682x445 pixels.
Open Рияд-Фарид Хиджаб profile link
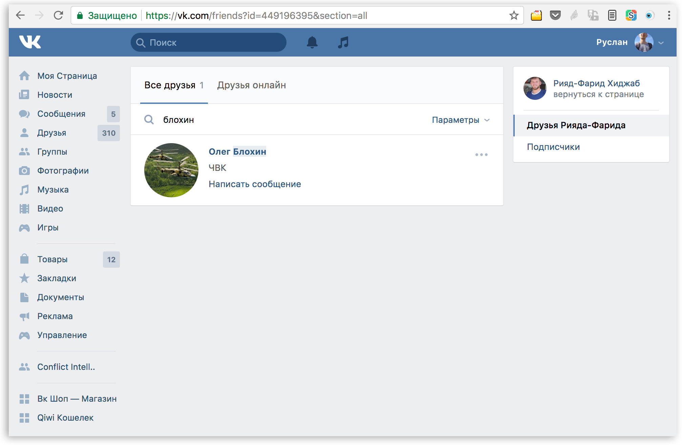(596, 83)
